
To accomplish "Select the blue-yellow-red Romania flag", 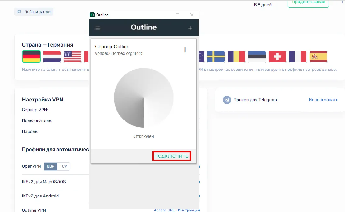I will pyautogui.click(x=236, y=56).
